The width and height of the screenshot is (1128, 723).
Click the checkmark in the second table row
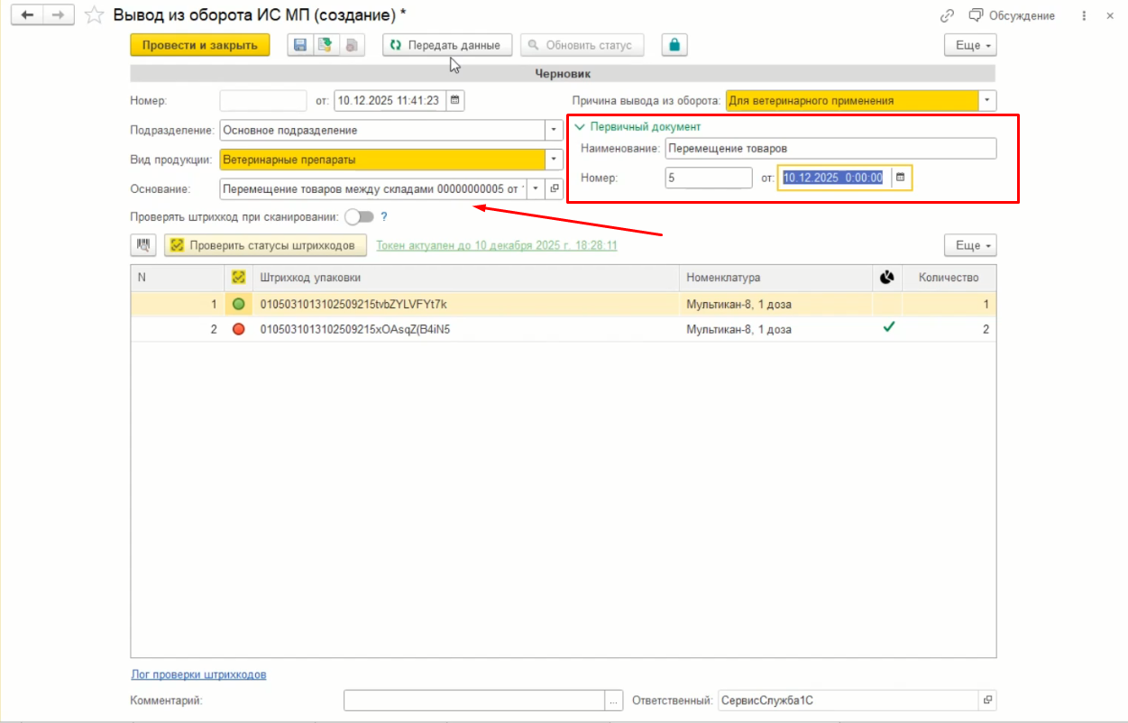tap(888, 329)
